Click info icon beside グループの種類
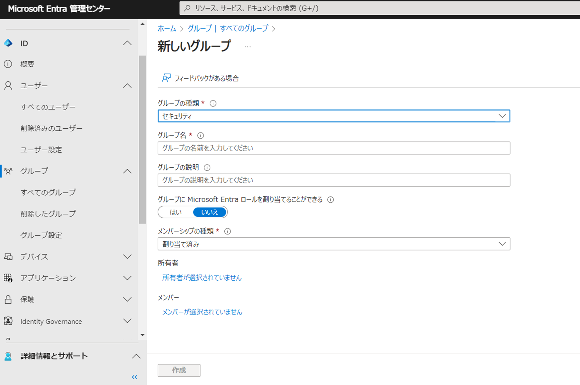Screen dimensions: 580x385 (213, 103)
